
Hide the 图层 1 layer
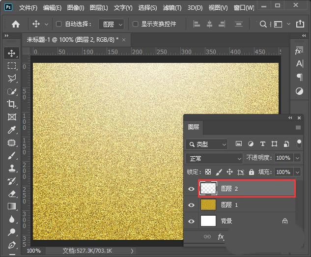coord(191,205)
